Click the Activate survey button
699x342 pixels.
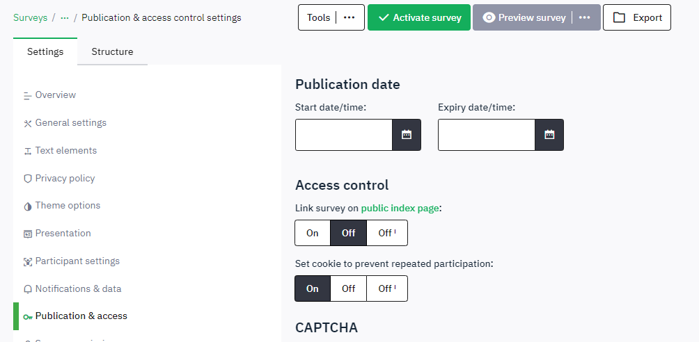click(419, 17)
